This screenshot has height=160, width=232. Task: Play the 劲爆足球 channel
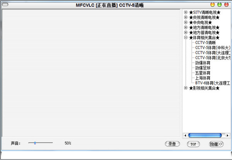tap(203, 68)
